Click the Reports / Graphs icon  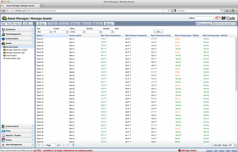click(3, 135)
